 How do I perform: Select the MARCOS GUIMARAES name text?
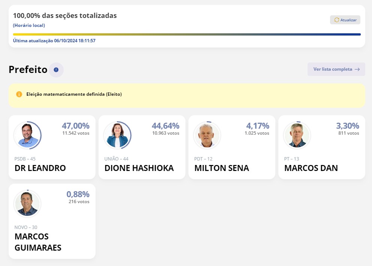(x=38, y=242)
